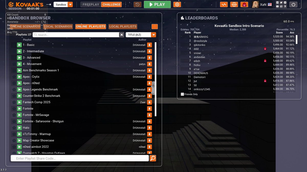Screen dimensions: 307x172
Task: Switch mode to Challenge
Action: pyautogui.click(x=112, y=4)
